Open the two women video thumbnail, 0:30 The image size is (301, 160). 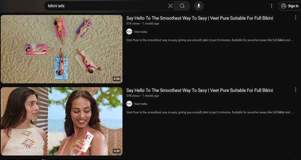(x=62, y=121)
